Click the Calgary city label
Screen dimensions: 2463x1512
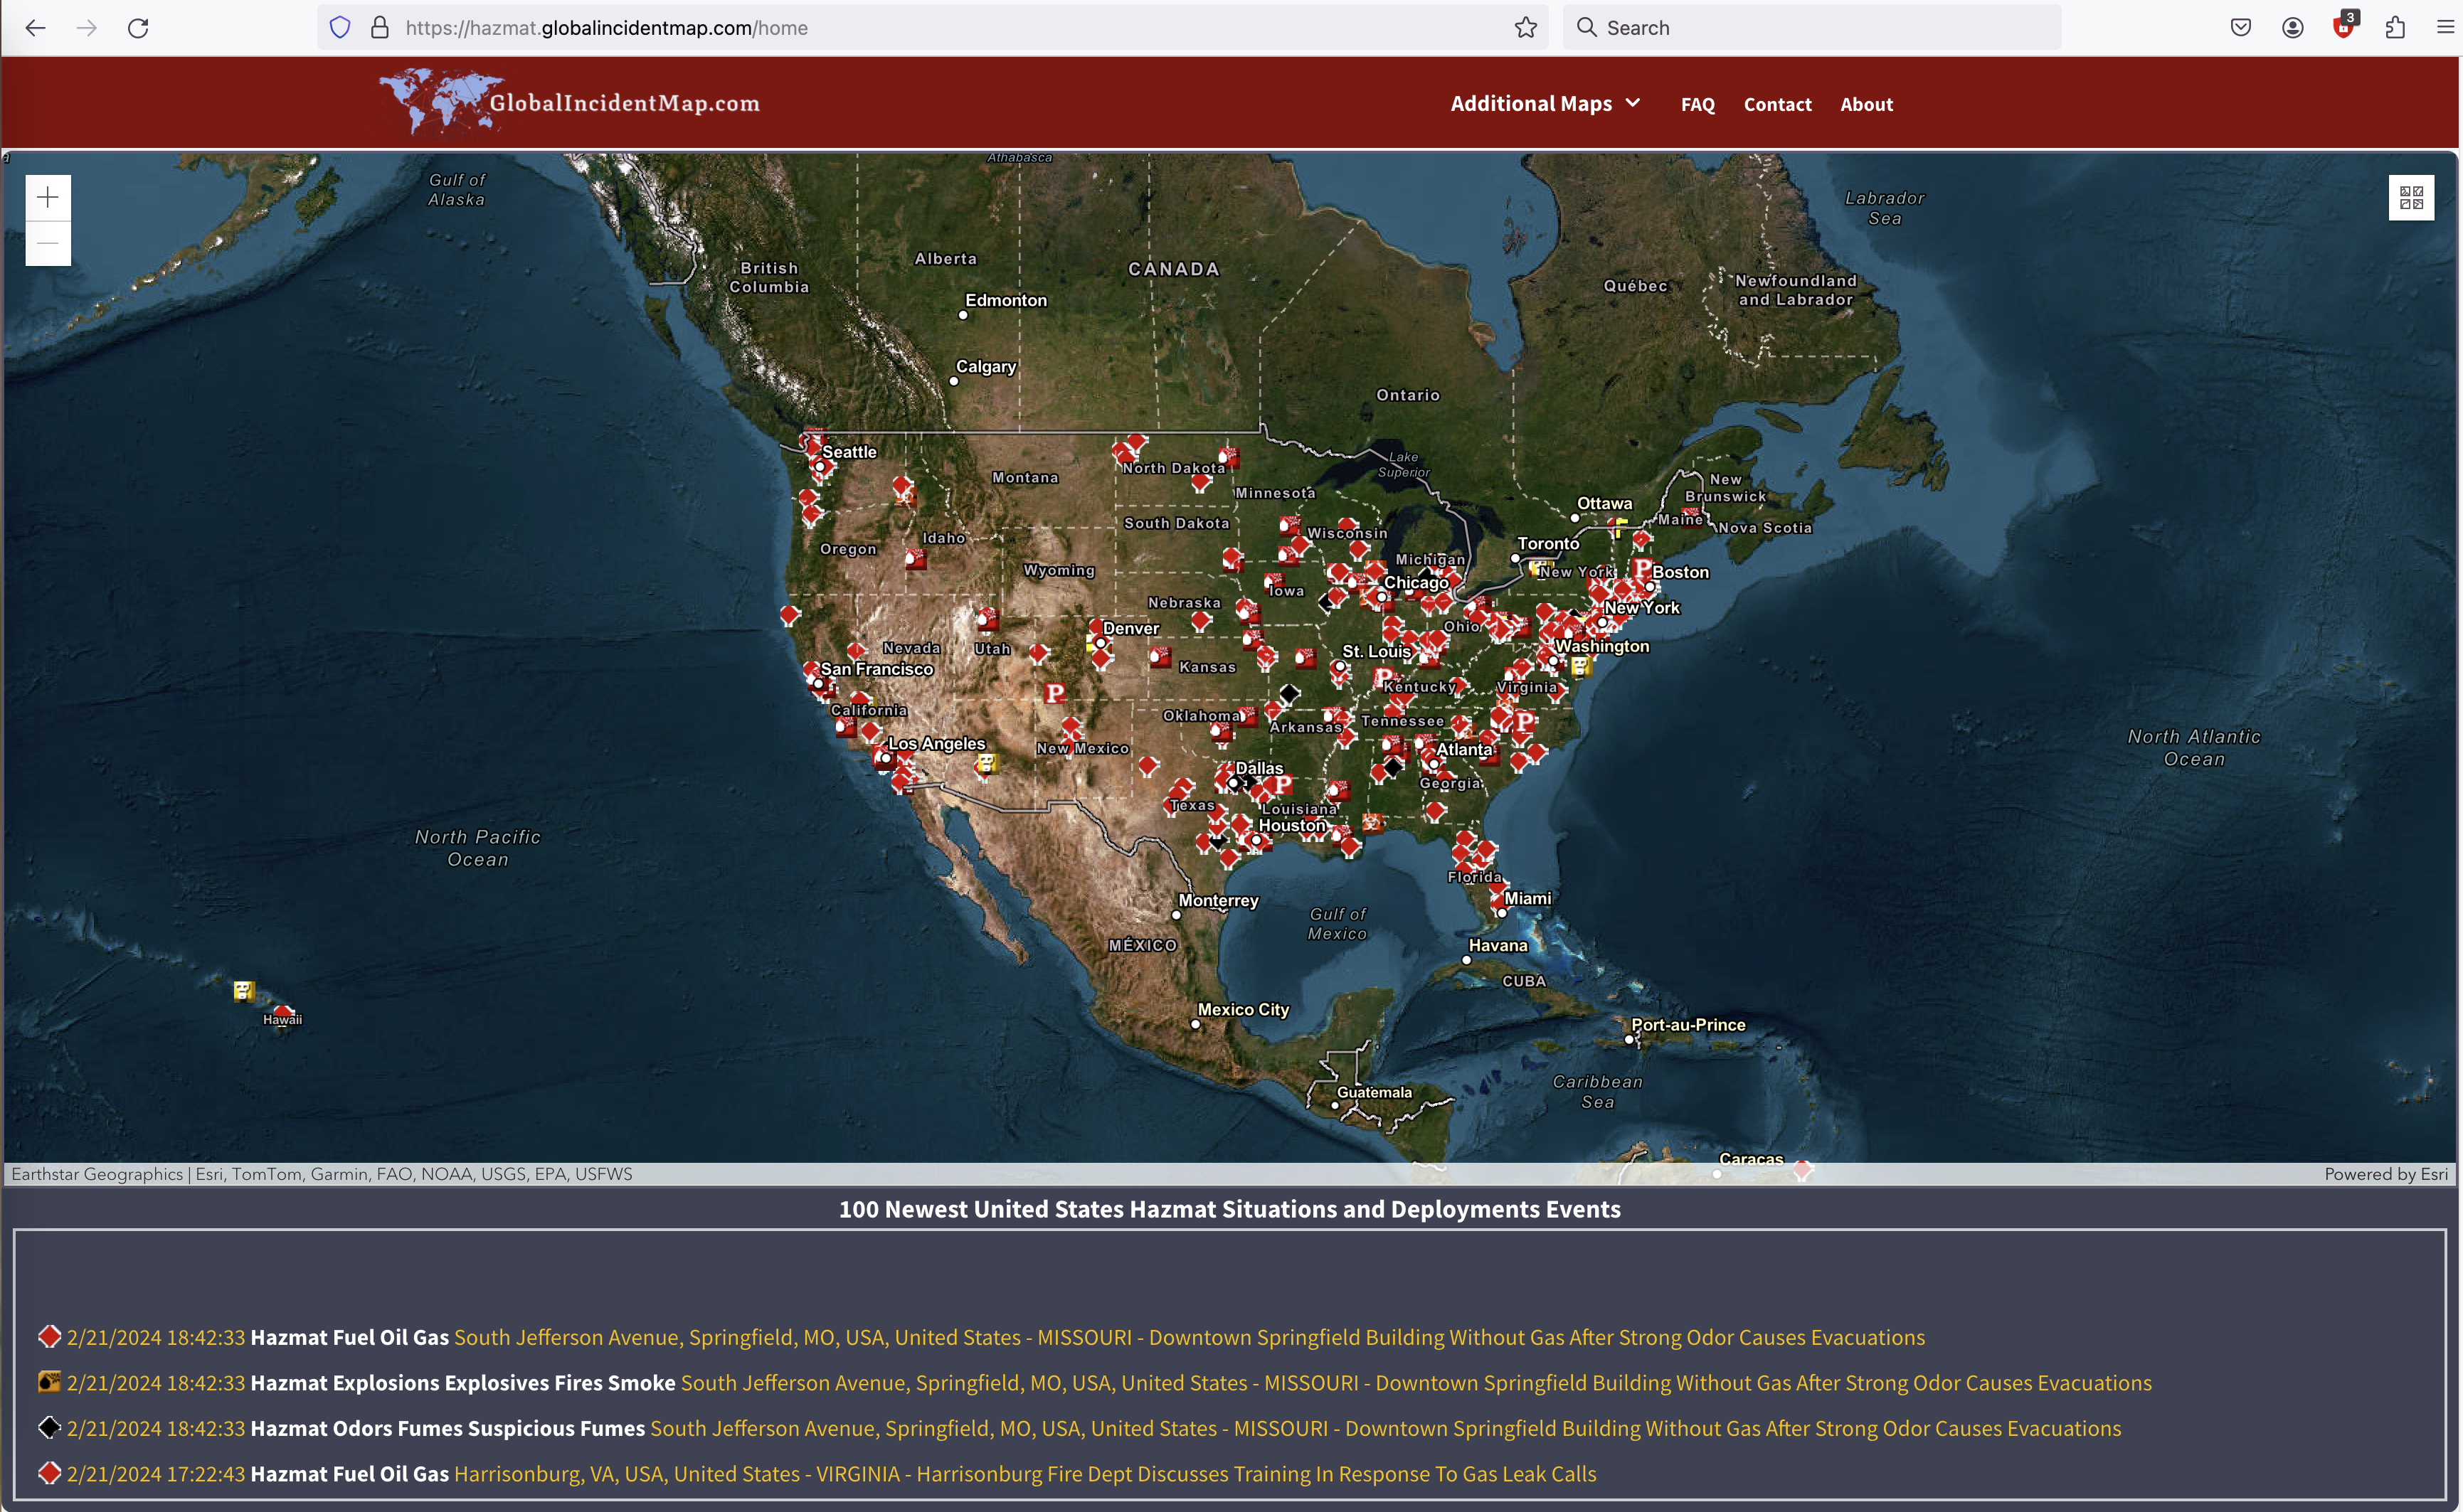[985, 367]
